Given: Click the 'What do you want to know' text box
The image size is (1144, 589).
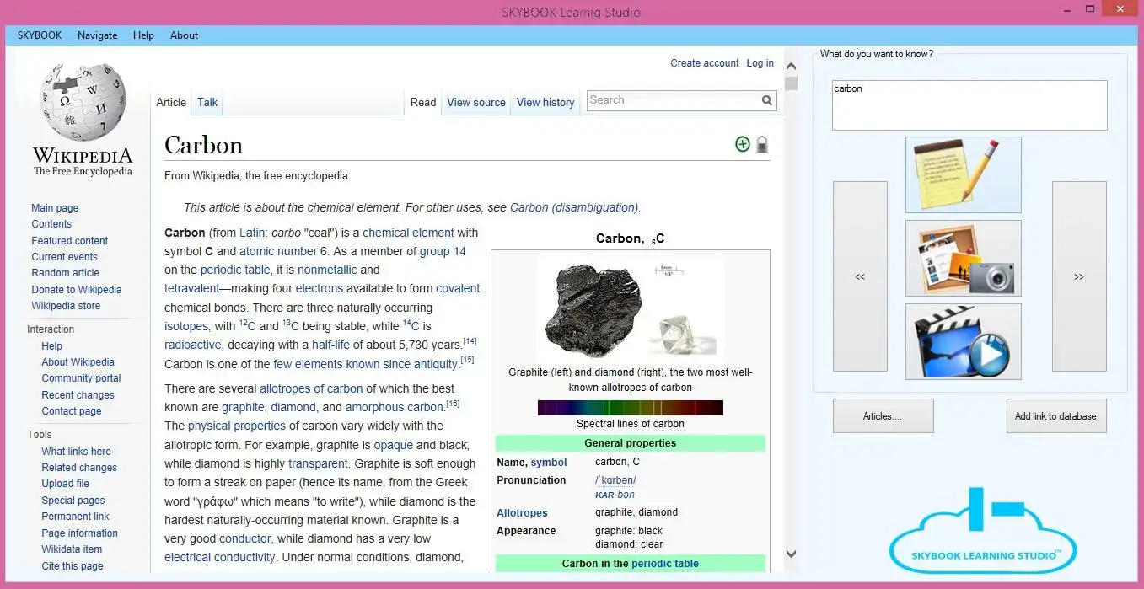Looking at the screenshot, I should point(969,105).
